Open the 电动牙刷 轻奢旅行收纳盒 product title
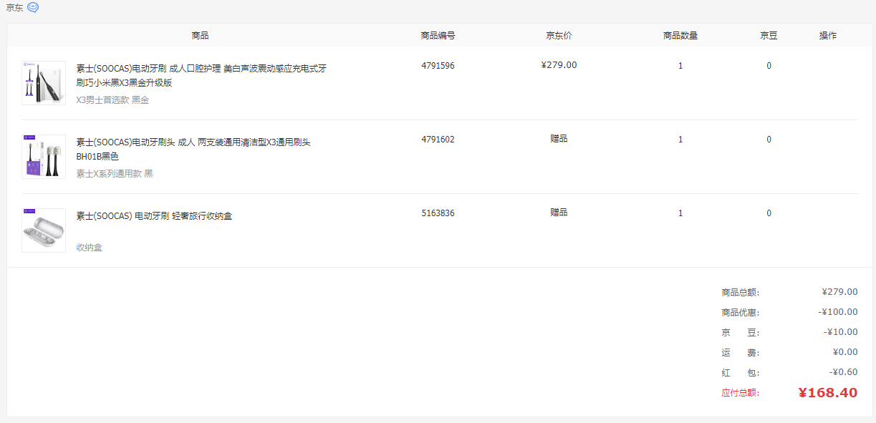The height and width of the screenshot is (423, 876). click(x=154, y=216)
